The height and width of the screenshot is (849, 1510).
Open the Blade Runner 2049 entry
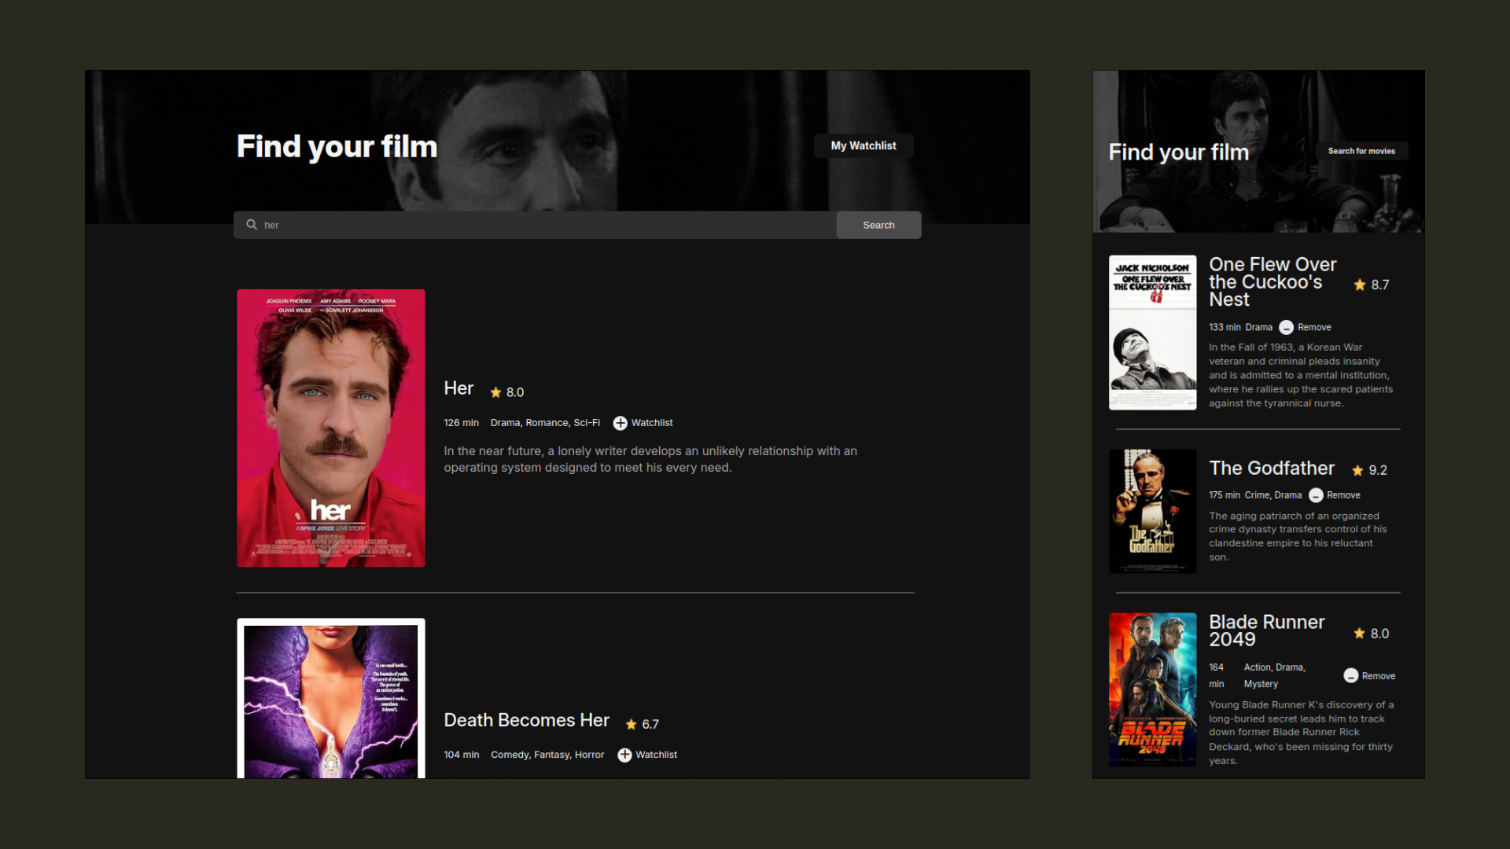[x=1266, y=630]
